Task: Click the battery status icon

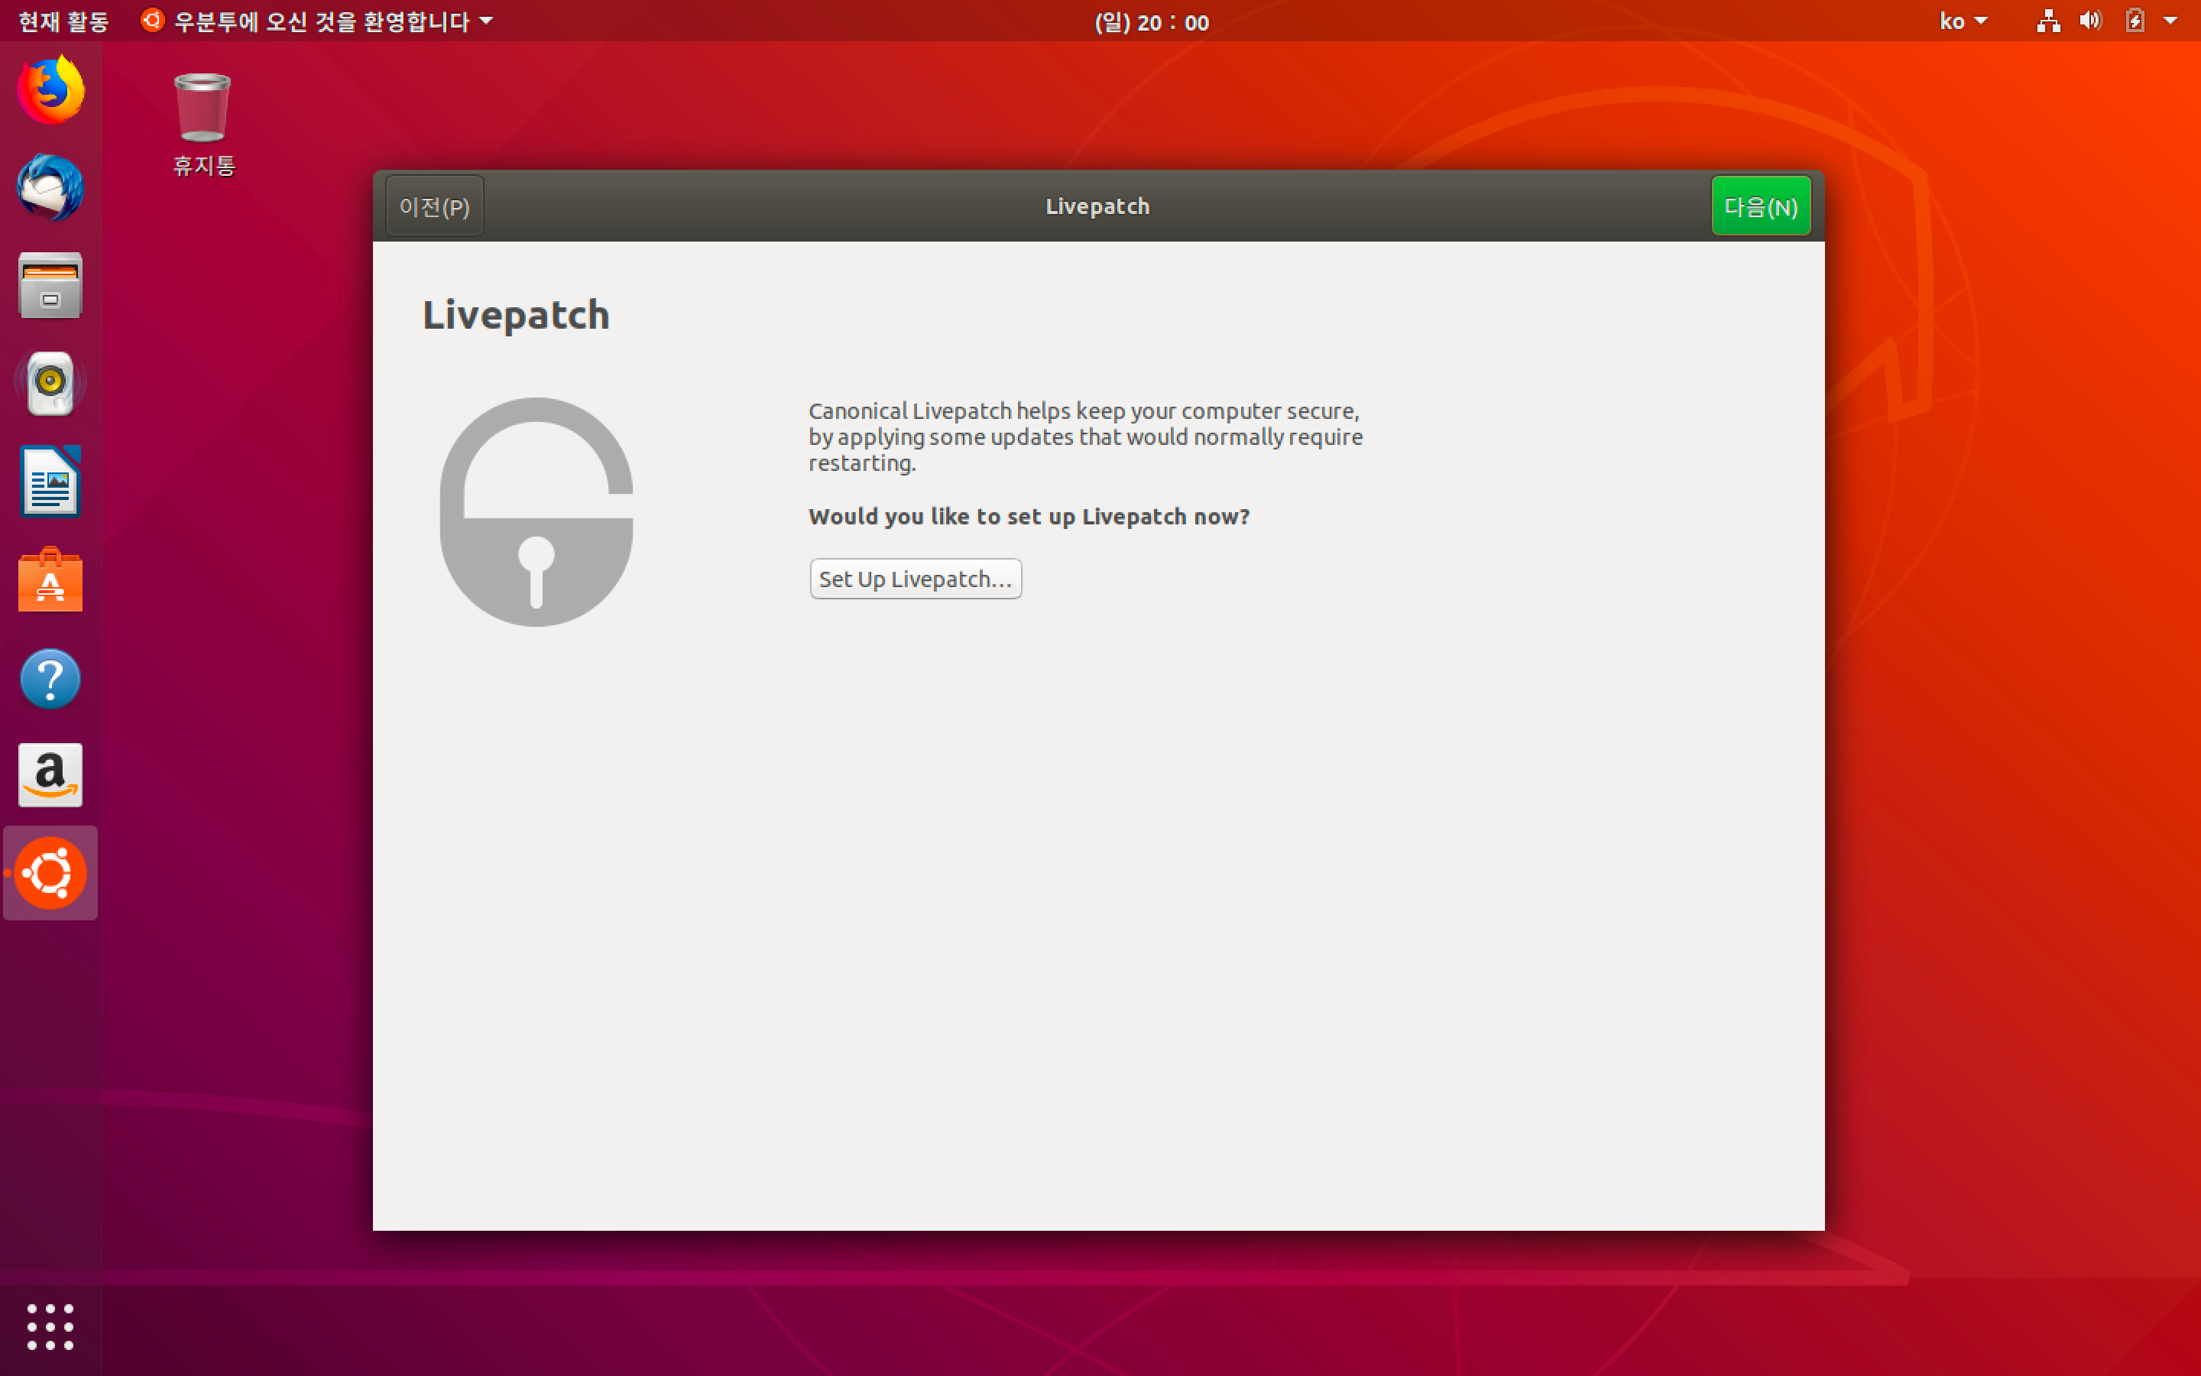Action: tap(2135, 21)
